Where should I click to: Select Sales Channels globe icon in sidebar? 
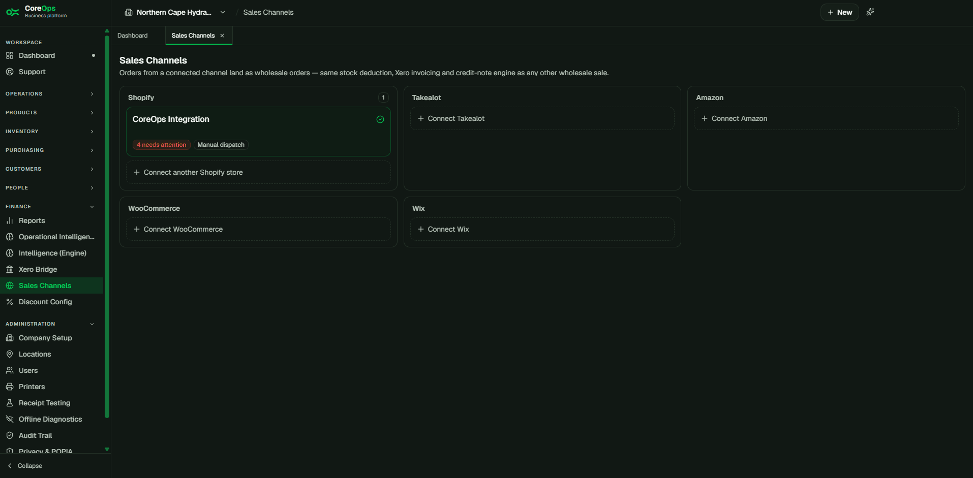point(10,285)
